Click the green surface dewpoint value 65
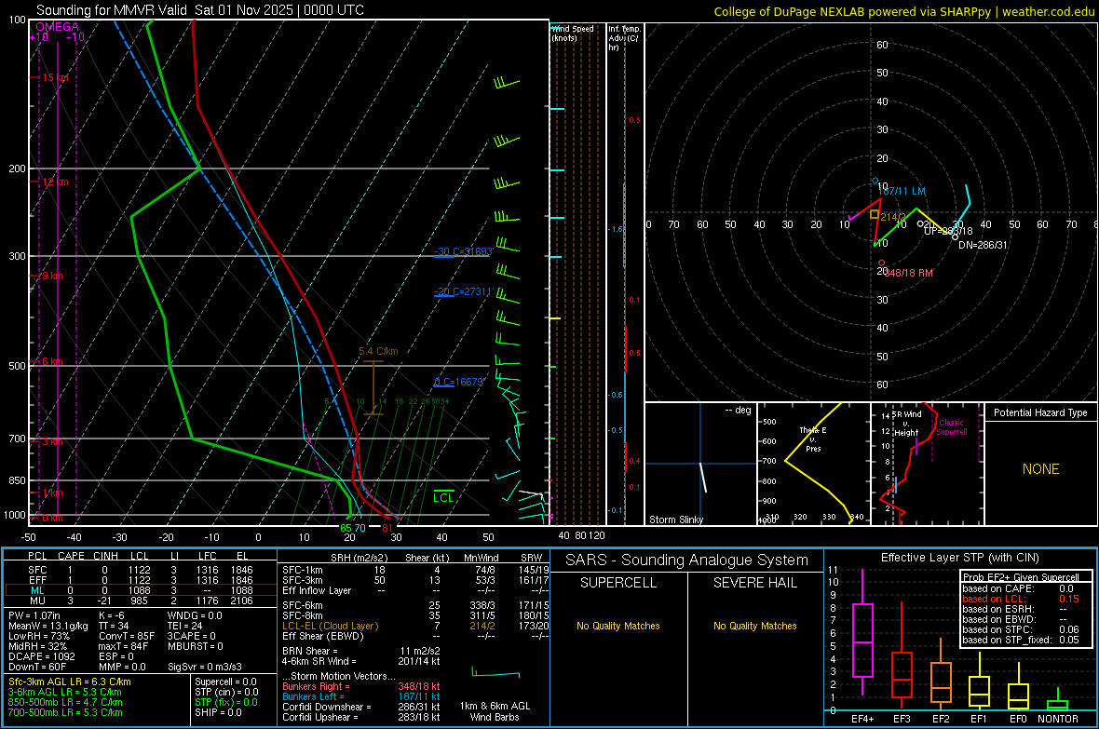The height and width of the screenshot is (729, 1099). tap(346, 528)
